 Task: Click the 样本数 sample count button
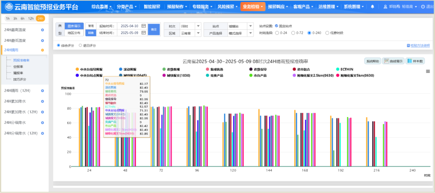(x=415, y=61)
